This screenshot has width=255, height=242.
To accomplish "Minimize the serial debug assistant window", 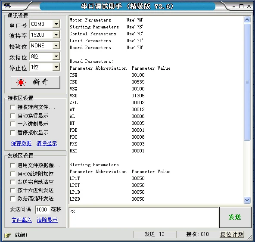I will 234,6.
